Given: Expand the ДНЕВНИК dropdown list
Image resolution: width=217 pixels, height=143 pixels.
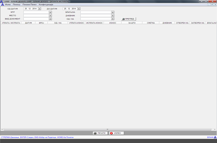Looking at the screenshot, I should tap(113, 15).
